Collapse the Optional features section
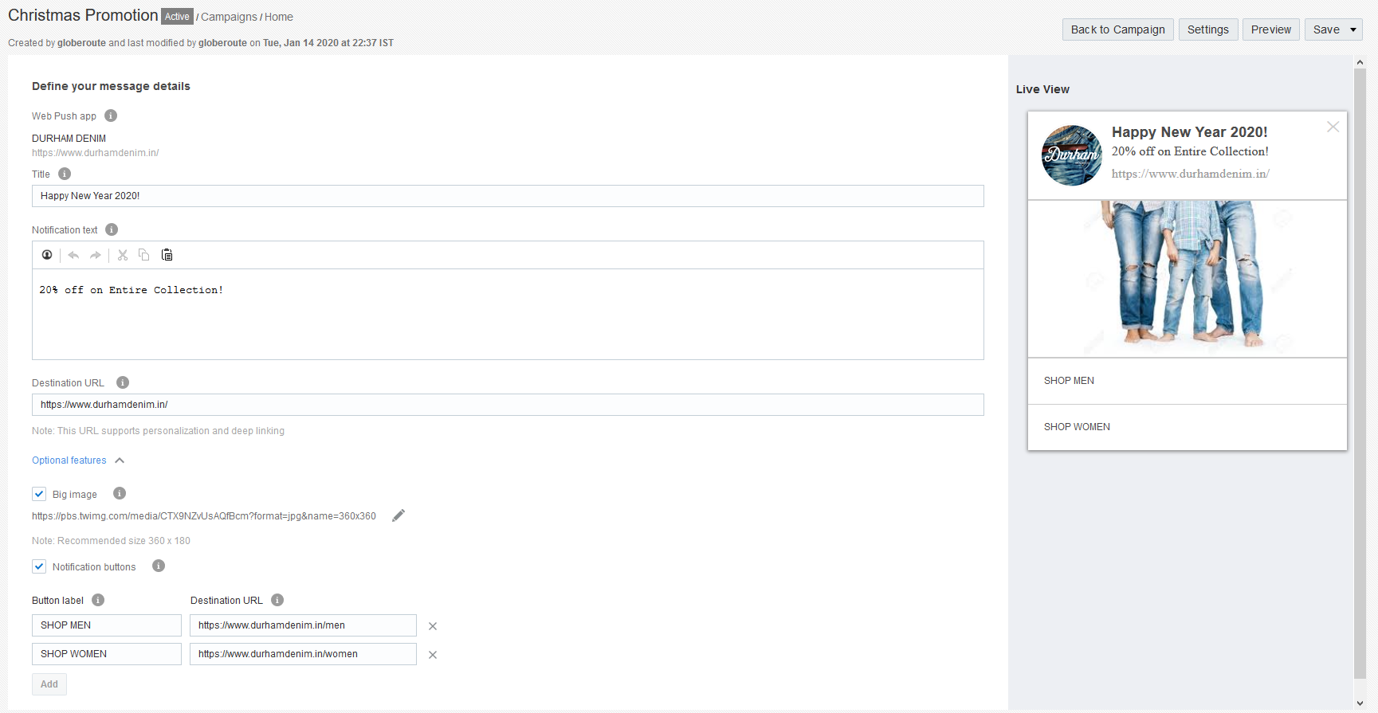Image resolution: width=1378 pixels, height=713 pixels. [78, 460]
